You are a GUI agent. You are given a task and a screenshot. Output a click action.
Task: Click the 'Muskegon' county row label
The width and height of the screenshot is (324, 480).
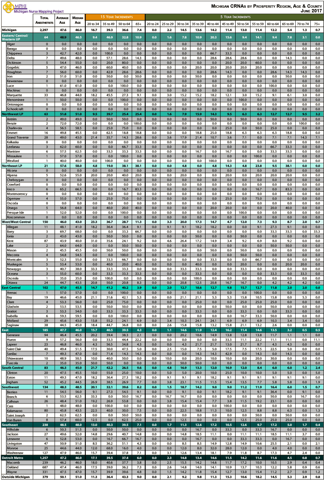(14, 264)
